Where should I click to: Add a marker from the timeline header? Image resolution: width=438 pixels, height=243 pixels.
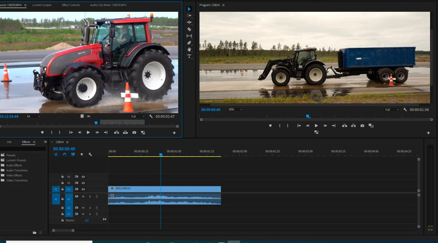(82, 154)
